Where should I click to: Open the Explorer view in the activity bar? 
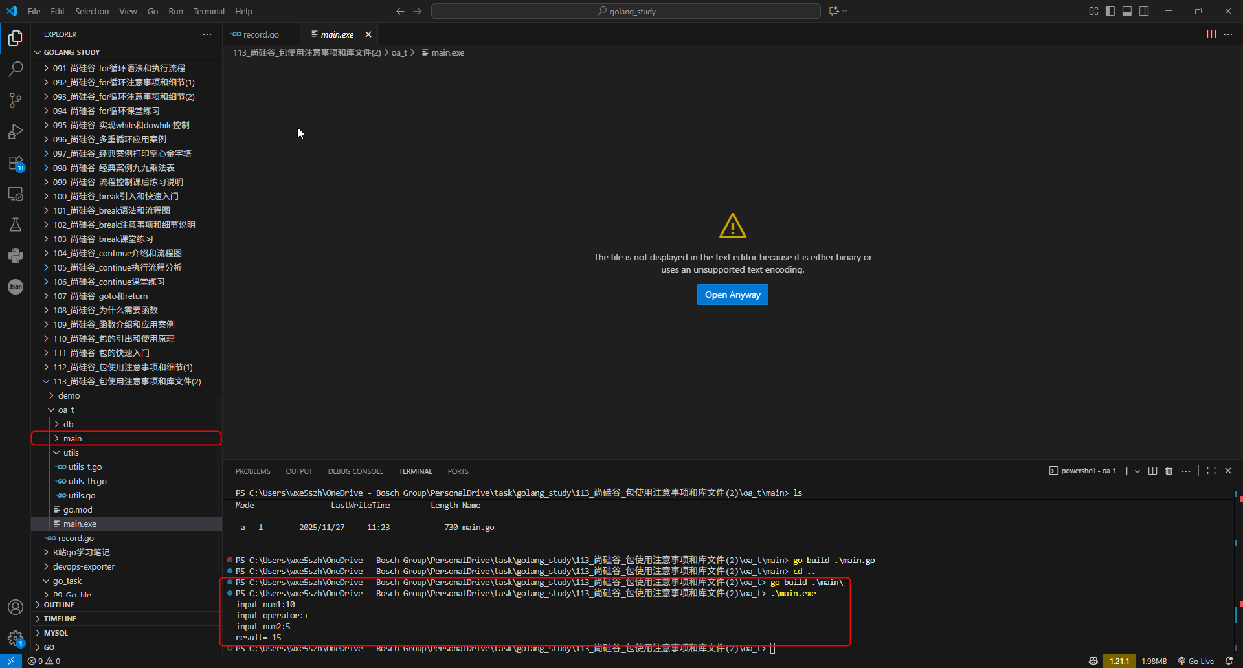[16, 38]
